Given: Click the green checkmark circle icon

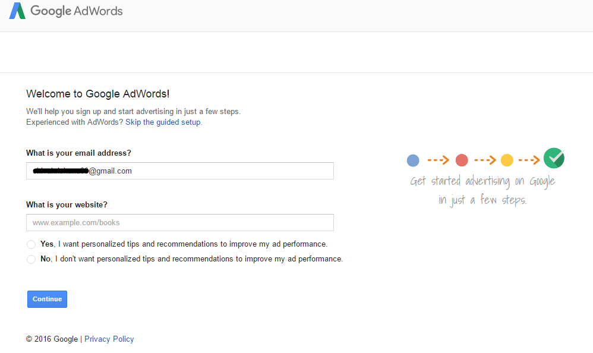Looking at the screenshot, I should click(554, 158).
